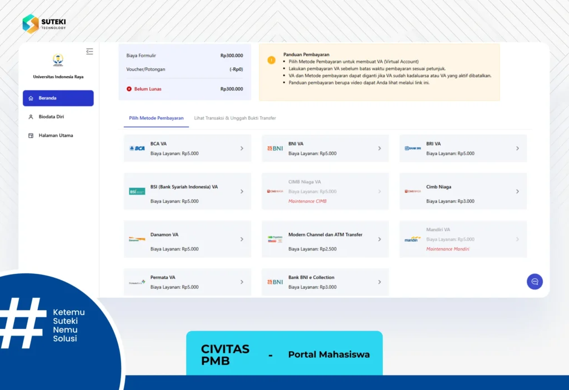Click the Danamon bank logo
The width and height of the screenshot is (569, 390).
pos(137,239)
